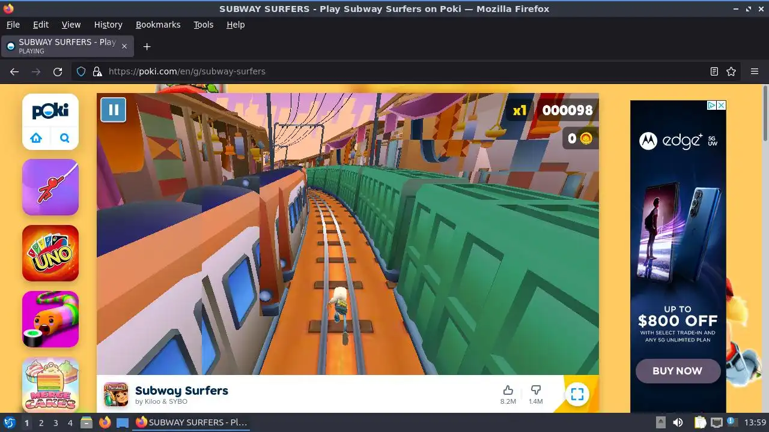The height and width of the screenshot is (432, 769).
Task: Open clipboard manager tray icon
Action: (x=700, y=422)
